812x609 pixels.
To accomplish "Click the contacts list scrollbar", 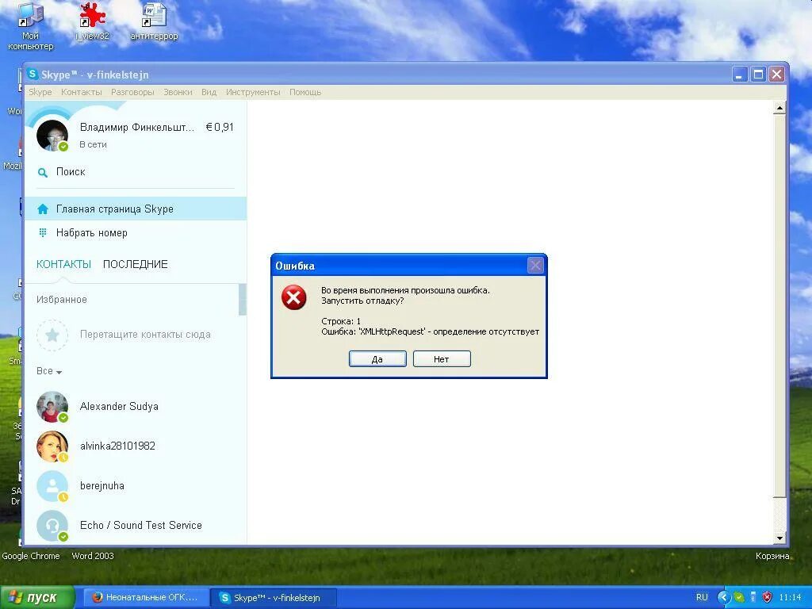I will point(243,299).
